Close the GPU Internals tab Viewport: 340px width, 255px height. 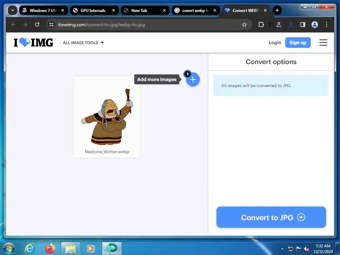[x=114, y=10]
